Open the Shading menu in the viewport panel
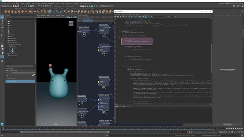Viewport: 244px width, 137px height. pyautogui.click(x=43, y=16)
